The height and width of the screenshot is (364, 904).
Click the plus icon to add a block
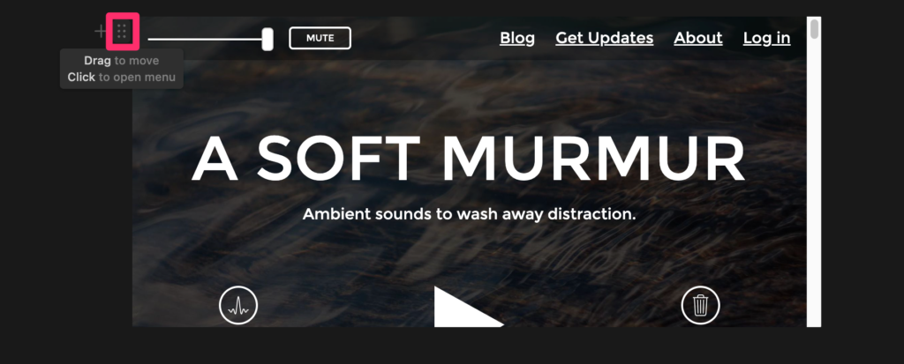coord(101,31)
